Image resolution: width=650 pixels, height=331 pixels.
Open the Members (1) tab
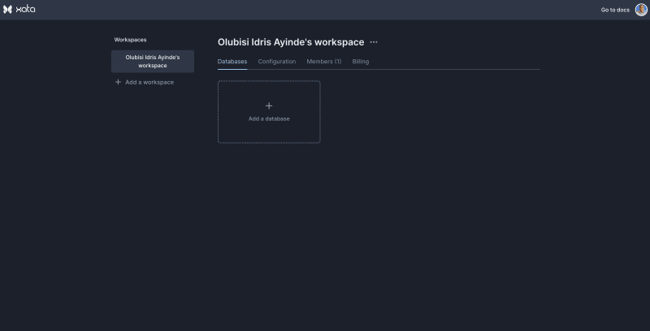[x=323, y=61]
